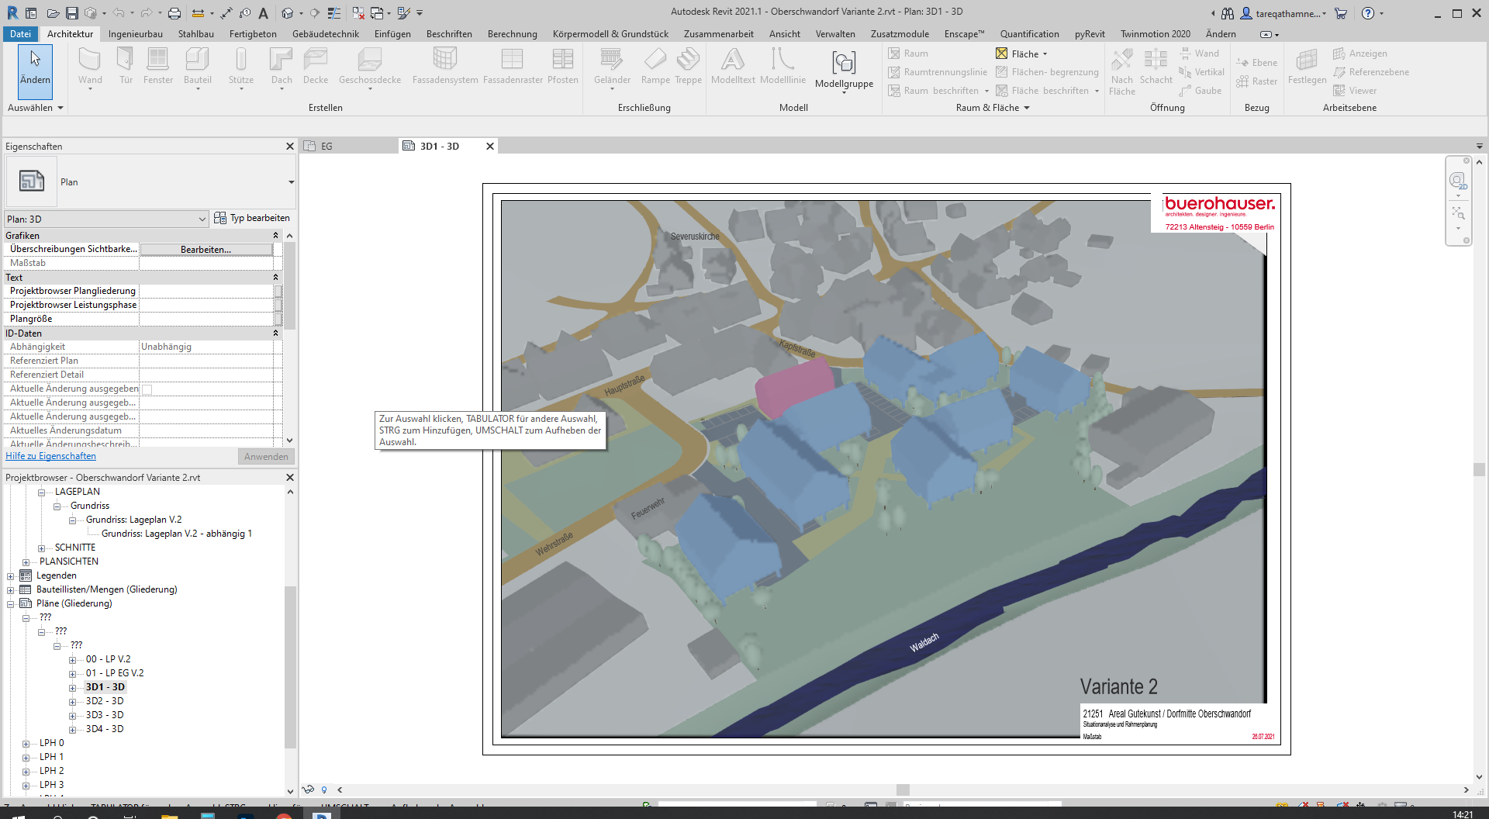Collapse the LAGEPLAN tree node
This screenshot has height=819, width=1489.
click(41, 492)
